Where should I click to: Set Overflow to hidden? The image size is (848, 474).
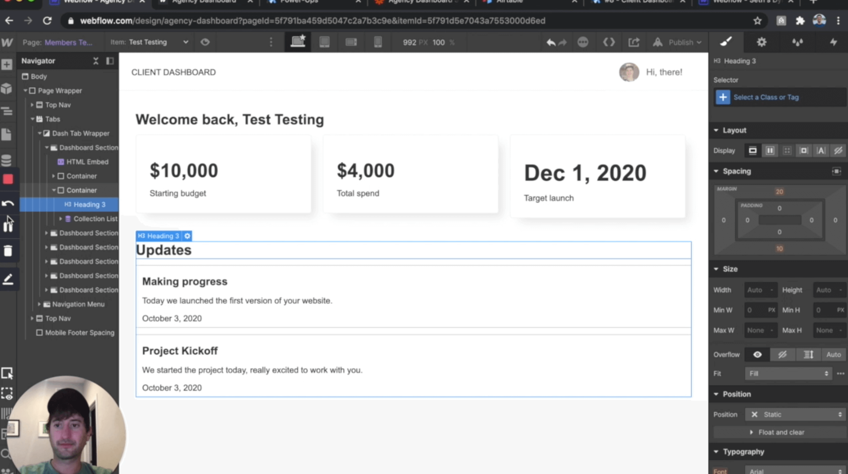point(783,354)
